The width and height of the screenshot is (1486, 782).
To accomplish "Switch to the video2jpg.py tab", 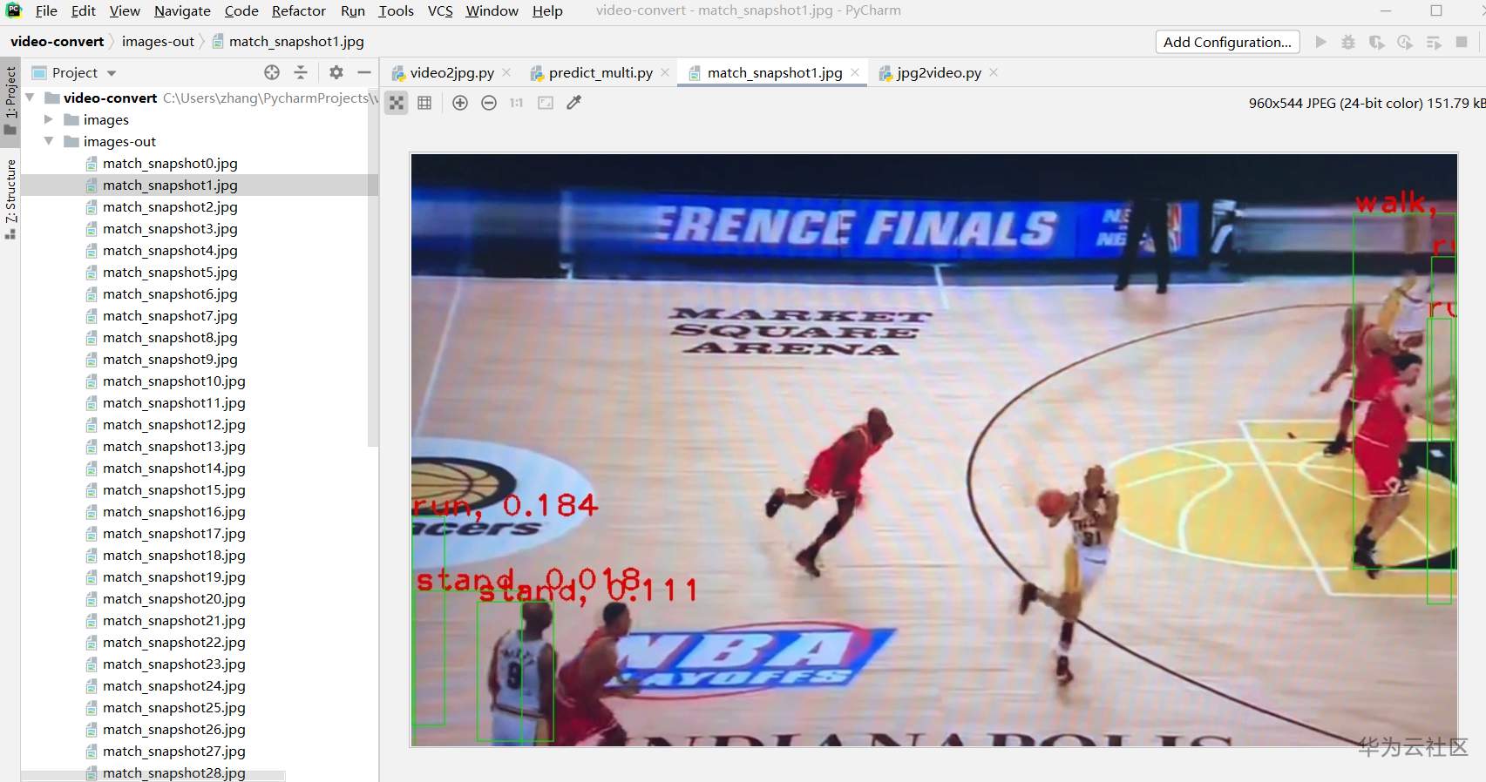I will (451, 73).
